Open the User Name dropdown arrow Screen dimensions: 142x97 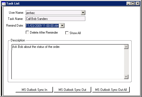click(x=83, y=13)
